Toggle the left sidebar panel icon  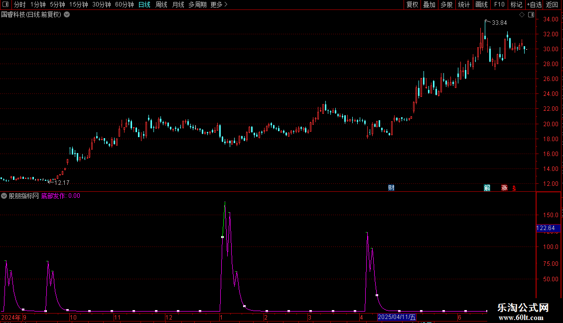click(x=5, y=4)
